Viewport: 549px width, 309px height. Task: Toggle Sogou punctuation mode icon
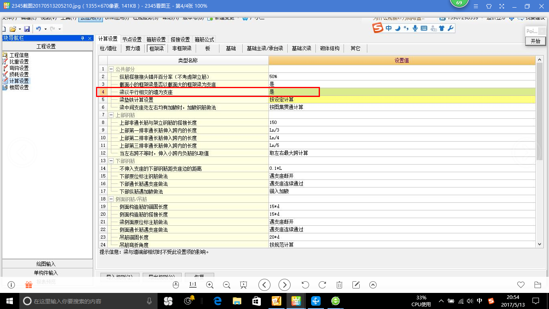tap(406, 28)
